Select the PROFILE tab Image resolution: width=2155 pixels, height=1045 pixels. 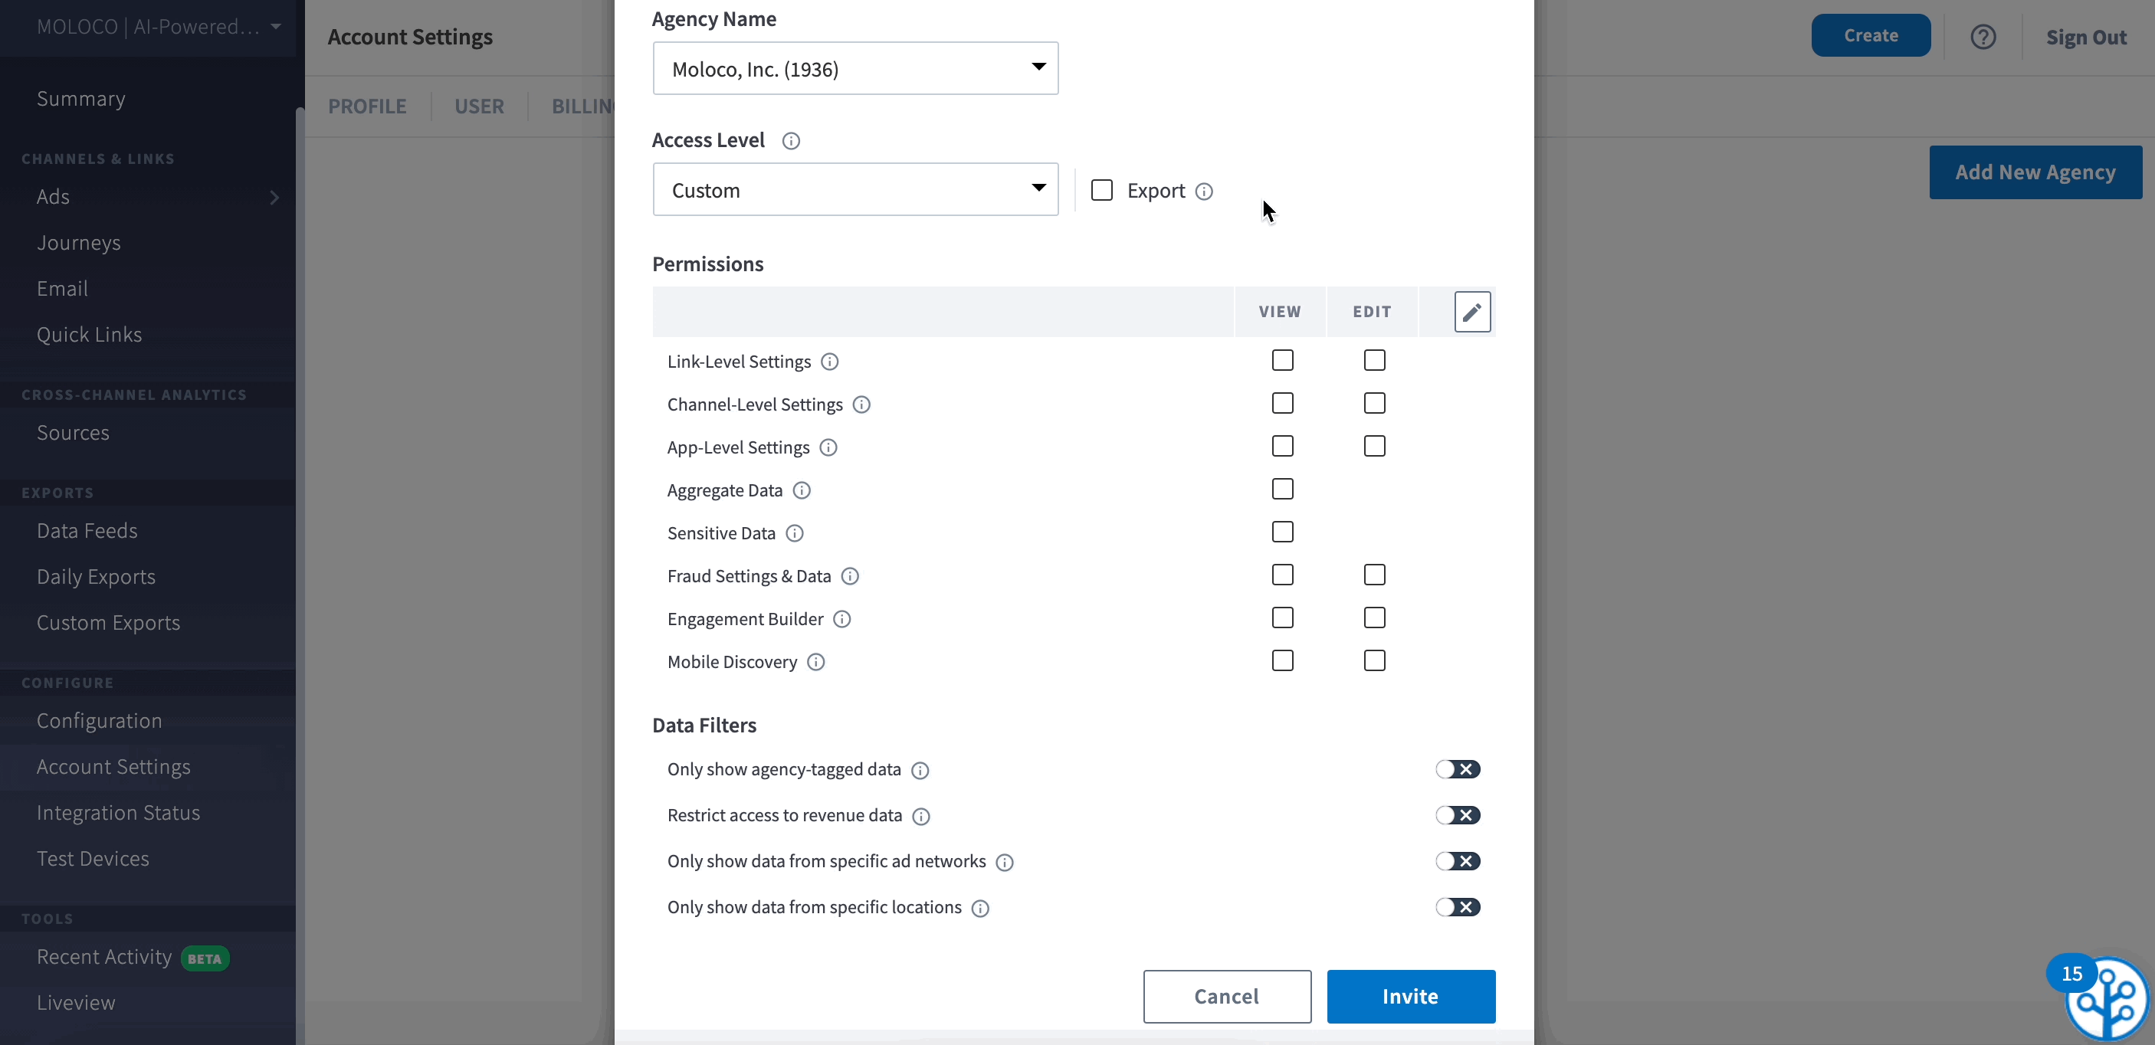tap(367, 106)
